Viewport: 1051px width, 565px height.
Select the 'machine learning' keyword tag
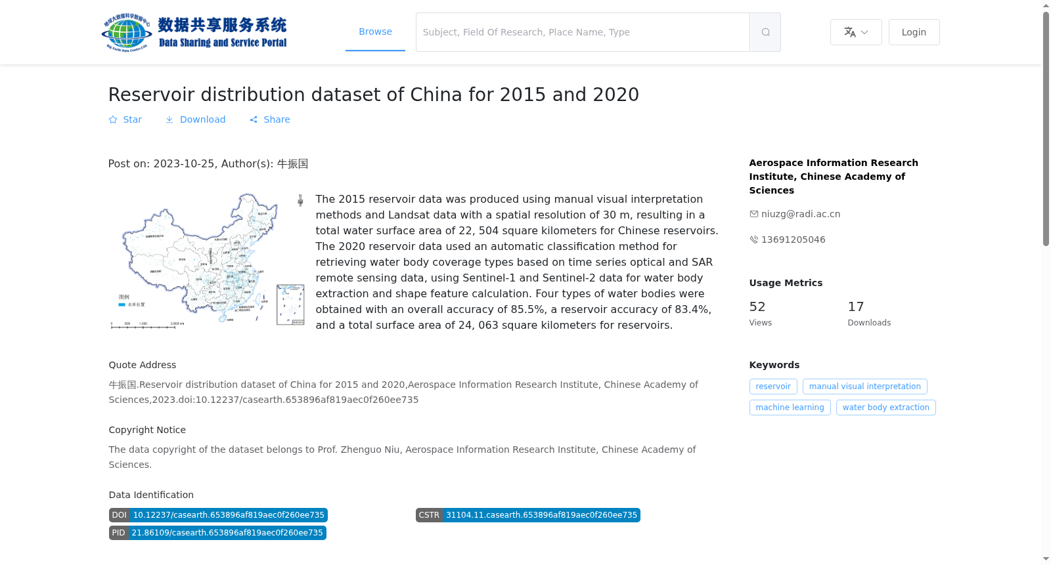coord(790,408)
